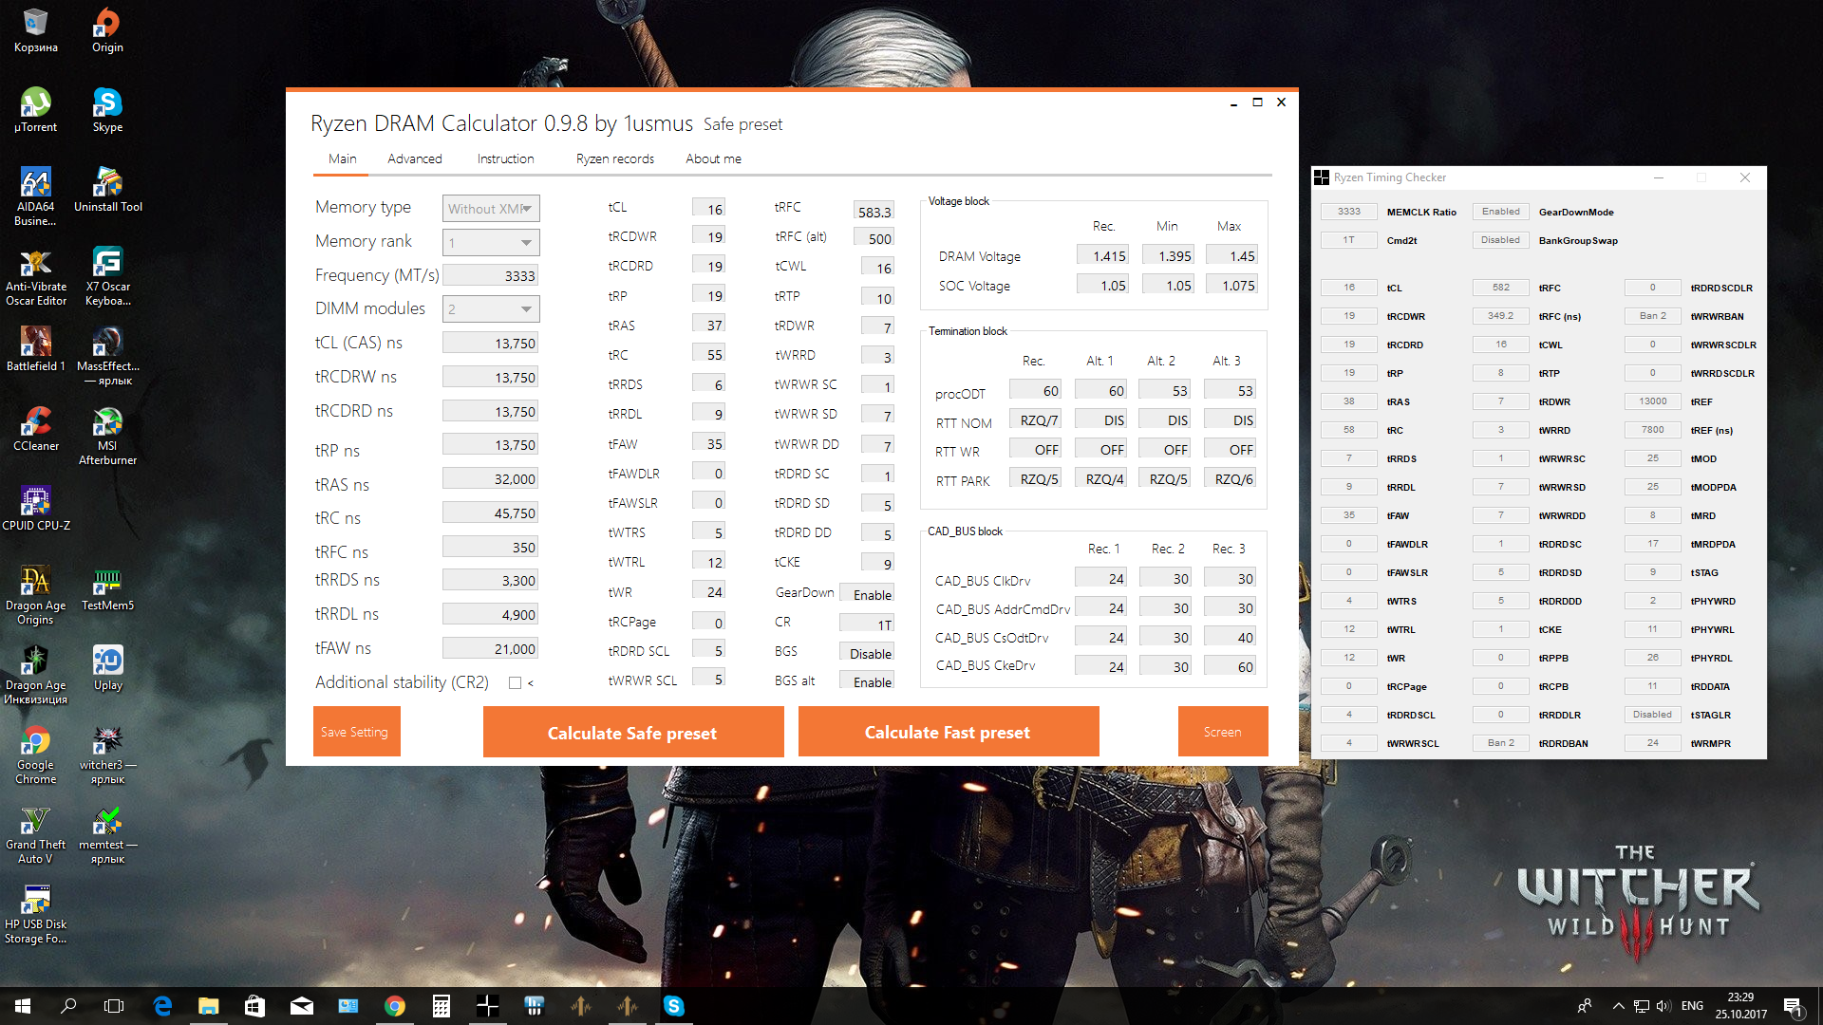Open Windows Calculator from the taskbar
Screen dimensions: 1823x1025
pyautogui.click(x=441, y=1006)
